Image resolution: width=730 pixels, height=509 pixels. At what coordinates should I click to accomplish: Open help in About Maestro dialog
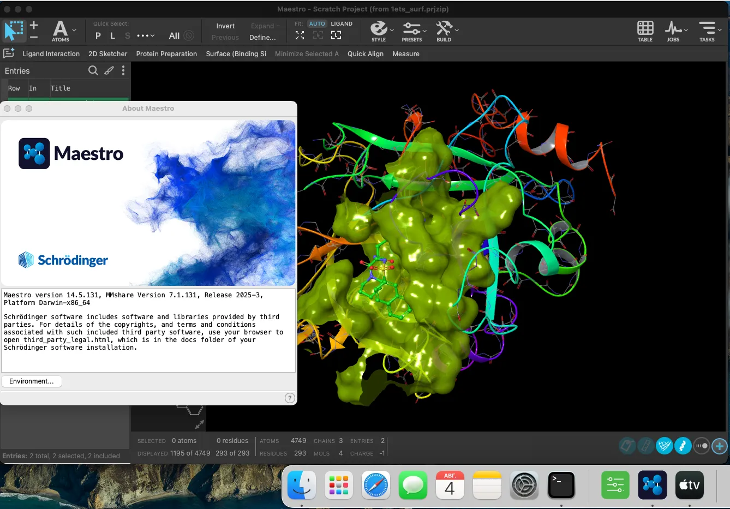tap(290, 398)
